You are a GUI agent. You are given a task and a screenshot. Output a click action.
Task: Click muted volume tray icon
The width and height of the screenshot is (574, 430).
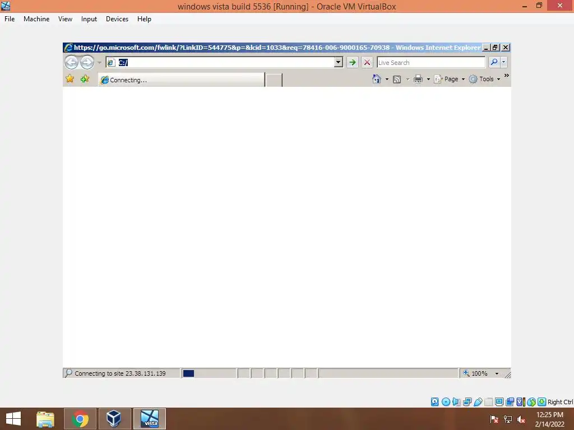(521, 419)
